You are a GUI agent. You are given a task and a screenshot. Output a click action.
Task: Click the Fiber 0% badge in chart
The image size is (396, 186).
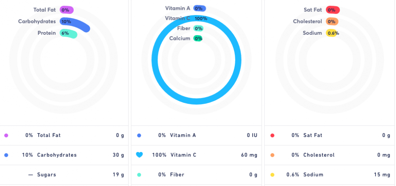tap(198, 28)
